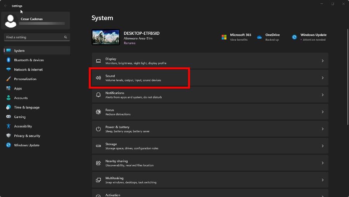Click the Gaming controller icon in sidebar

pos(8,117)
